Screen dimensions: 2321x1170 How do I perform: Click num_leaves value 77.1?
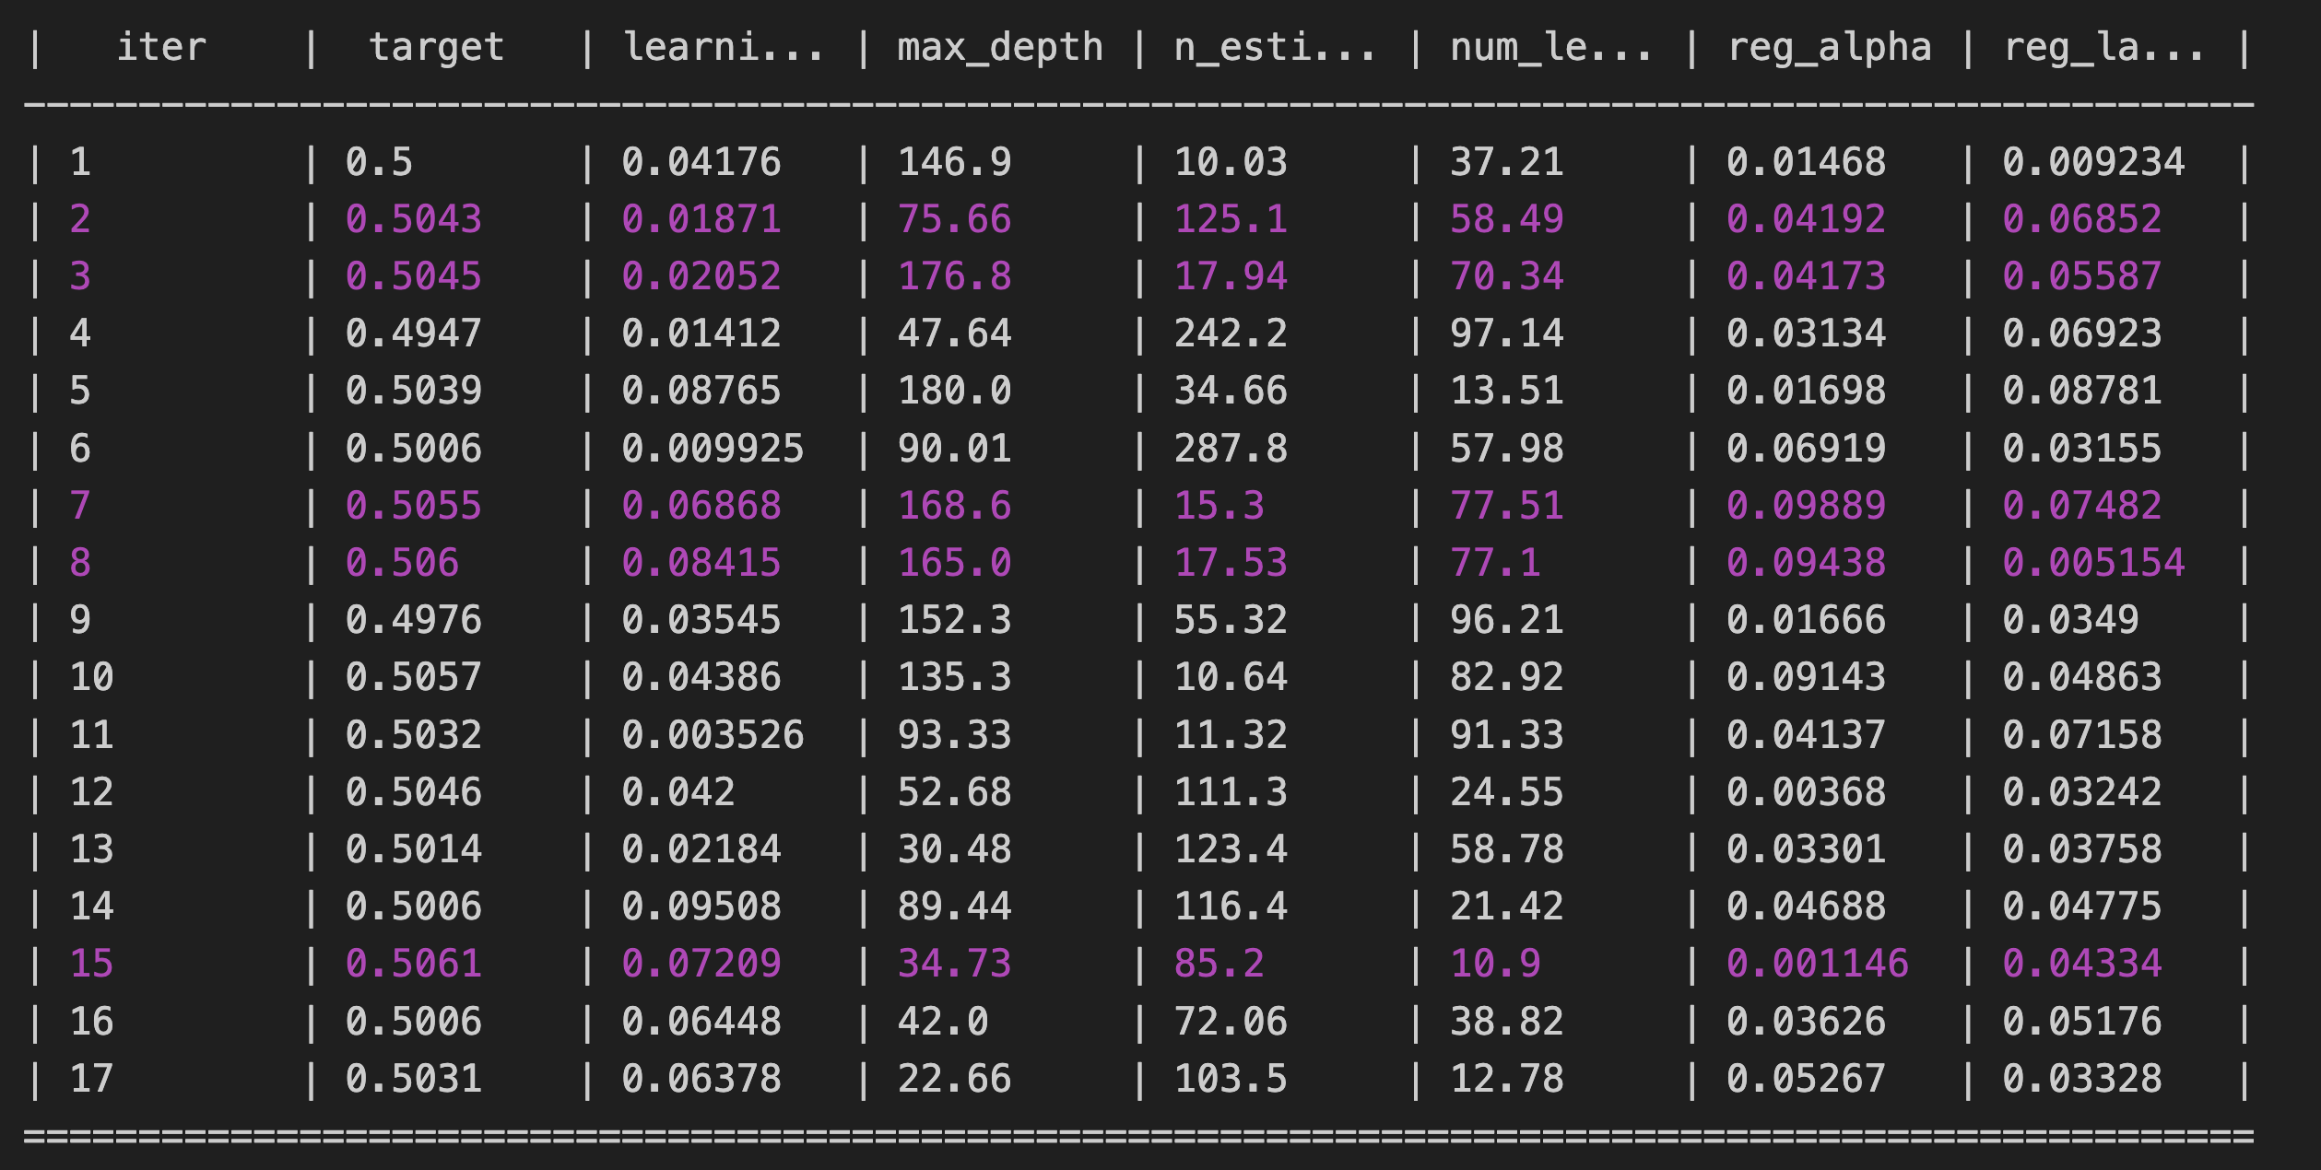coord(1495,563)
